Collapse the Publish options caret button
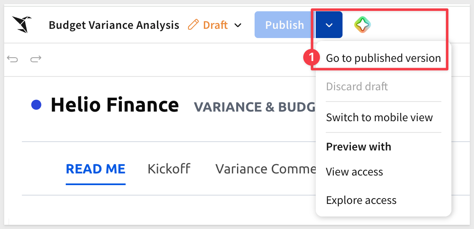474x229 pixels. coord(329,25)
